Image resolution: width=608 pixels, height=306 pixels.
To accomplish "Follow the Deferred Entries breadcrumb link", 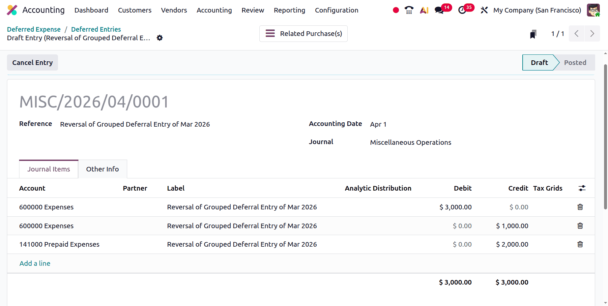I will (x=96, y=29).
